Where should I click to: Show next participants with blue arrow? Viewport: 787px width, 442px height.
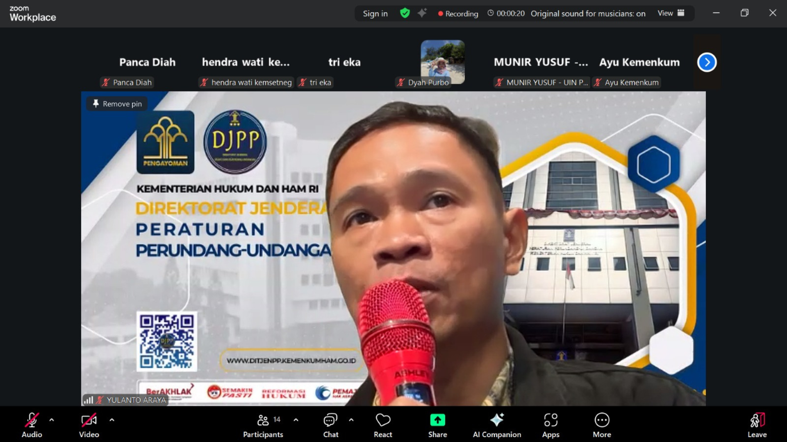pyautogui.click(x=707, y=62)
